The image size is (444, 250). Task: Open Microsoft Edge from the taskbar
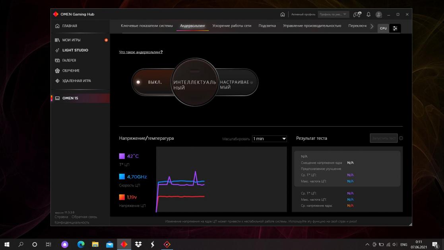tap(81, 244)
